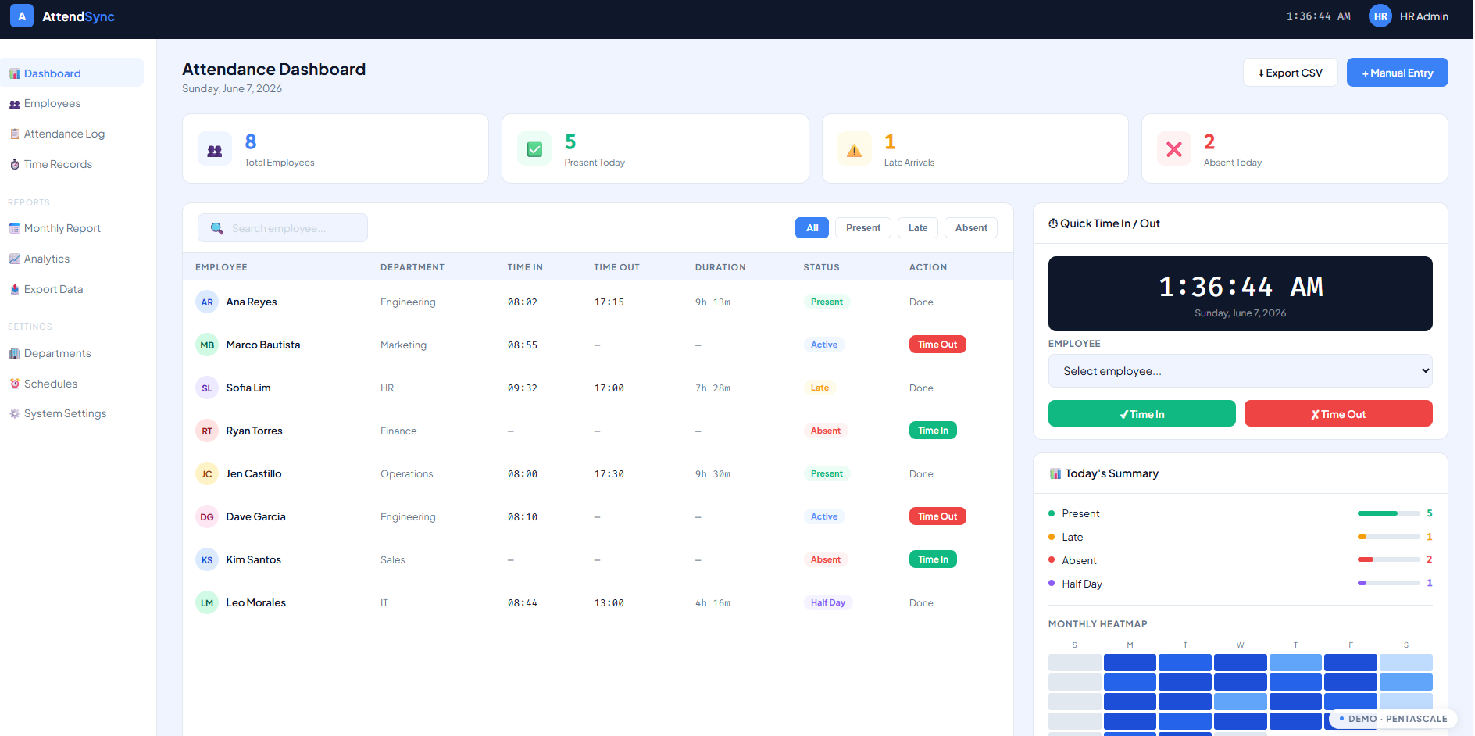Viewport: 1475px width, 736px height.
Task: Open Export Data in sidebar
Action: 72,289
